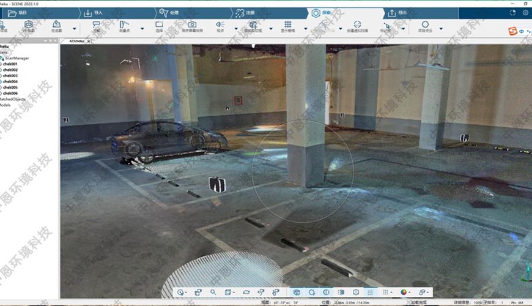Open dropdown left of create virtual scan
This screenshot has width=532, height=306.
(341, 29)
